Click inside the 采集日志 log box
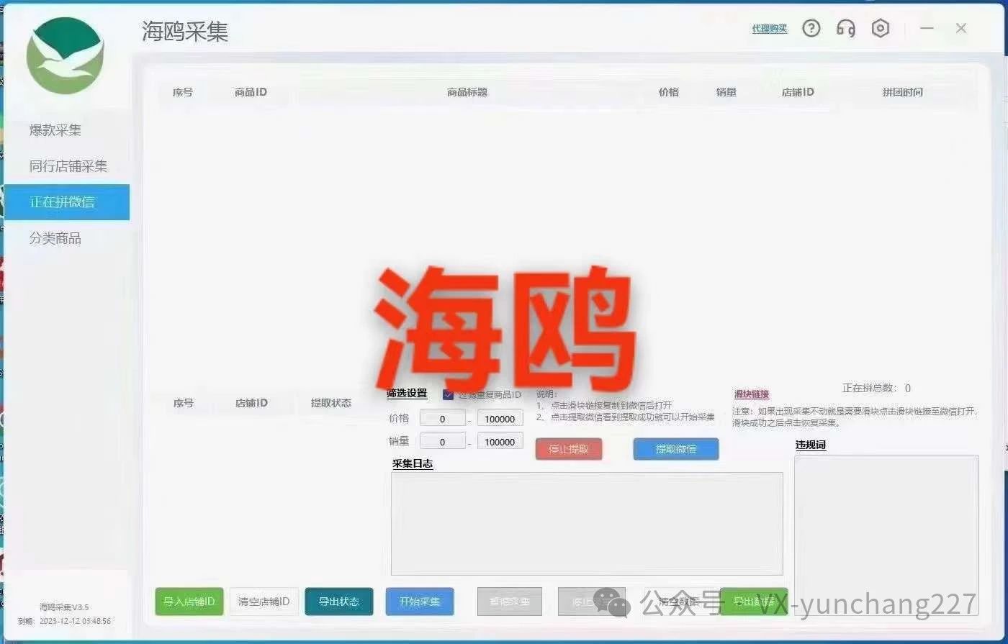This screenshot has width=1008, height=644. coord(587,524)
